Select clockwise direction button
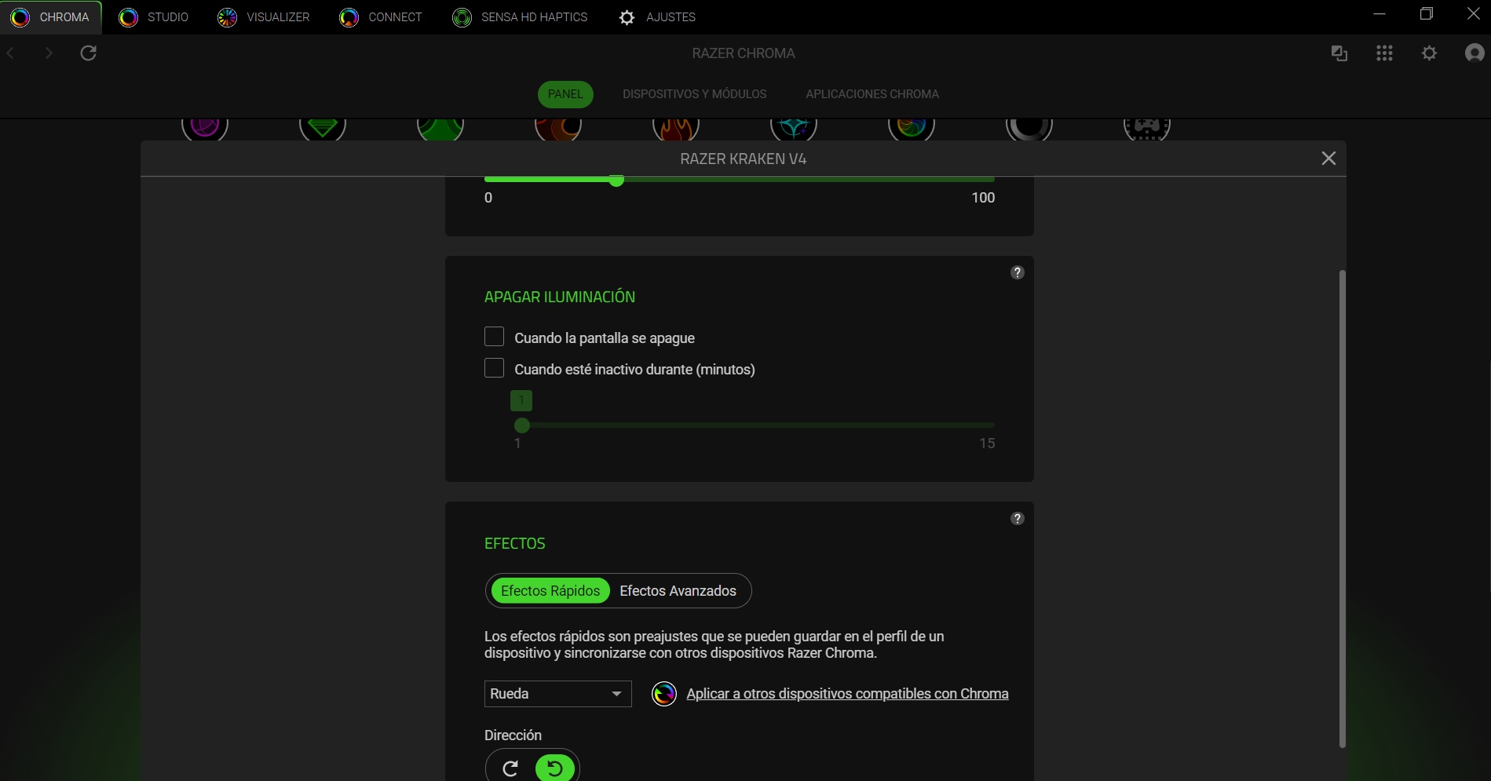 point(510,768)
